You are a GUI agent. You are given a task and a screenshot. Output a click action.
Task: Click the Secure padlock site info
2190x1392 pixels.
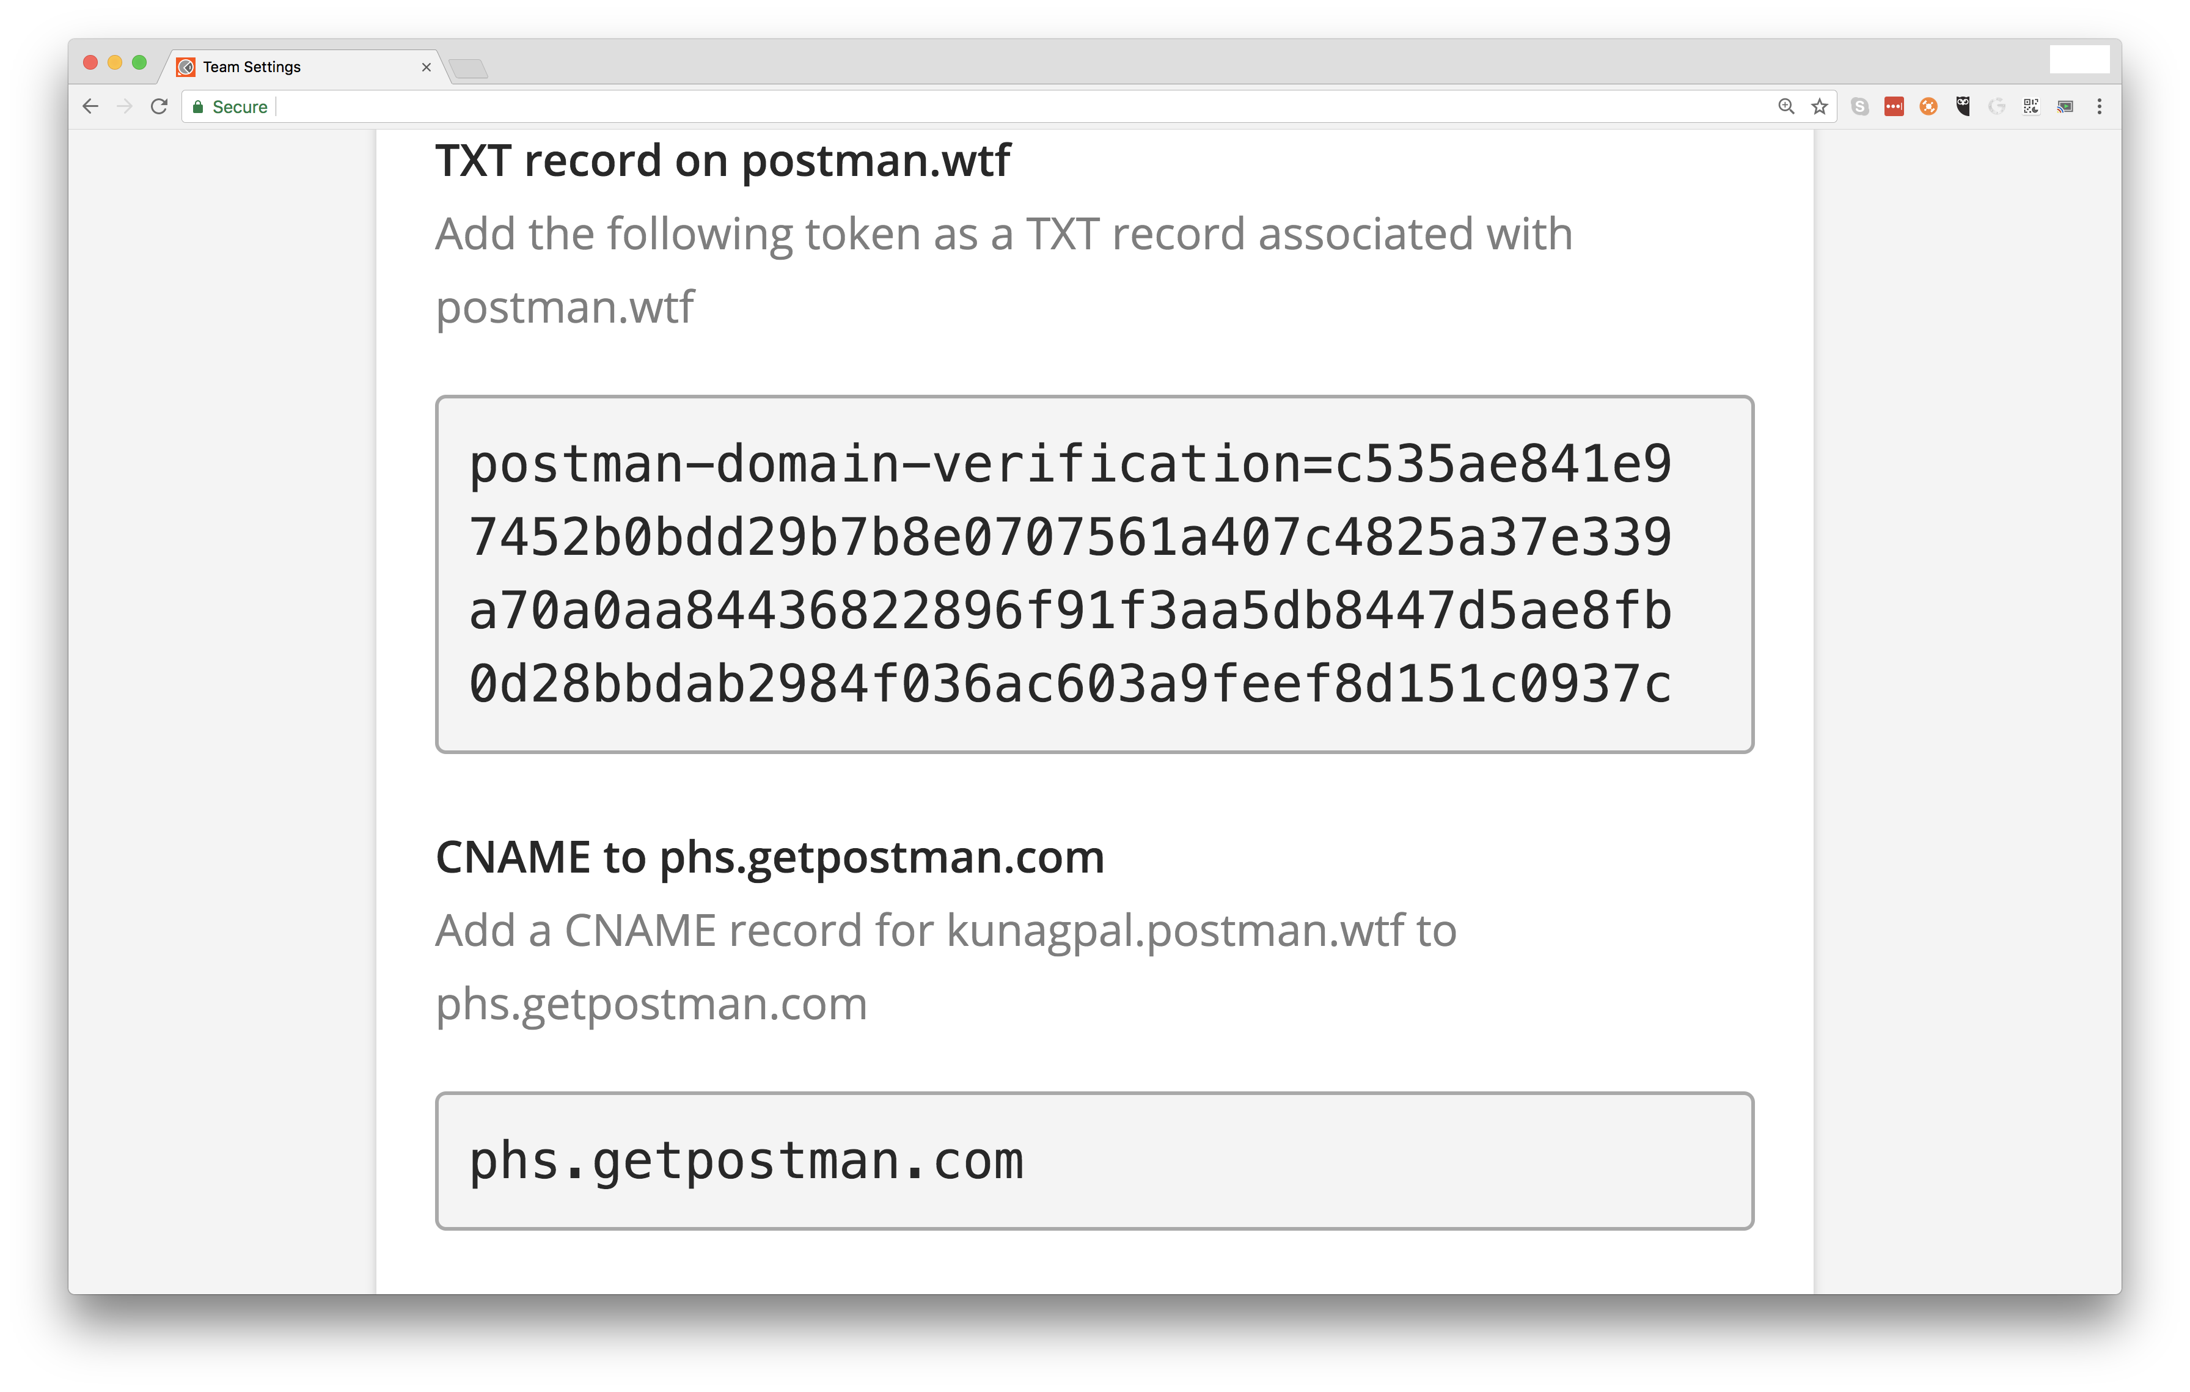(x=229, y=106)
